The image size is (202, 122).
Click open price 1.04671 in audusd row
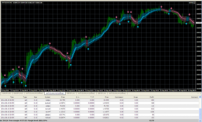[x=62, y=103]
